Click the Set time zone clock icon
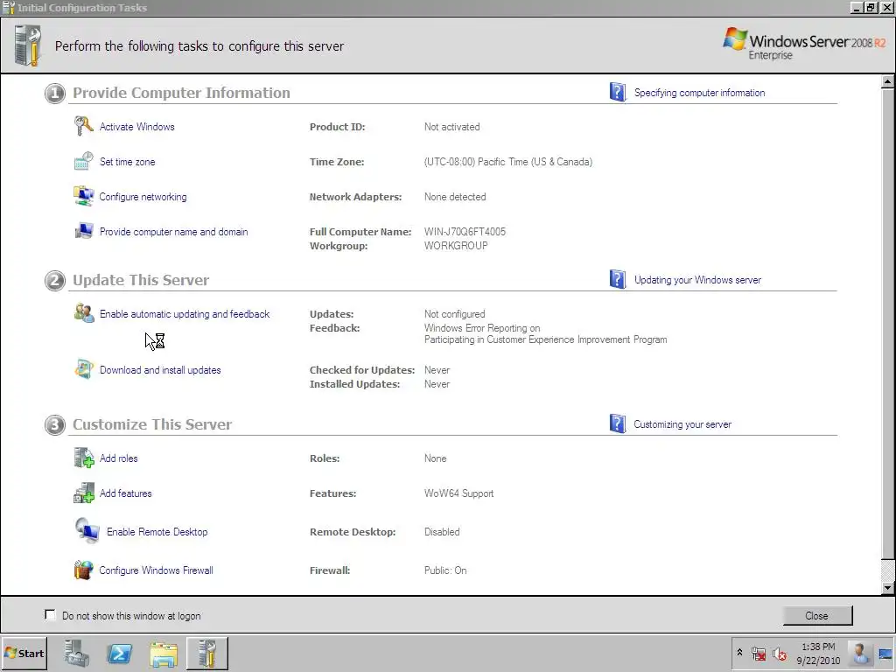The image size is (896, 672). 83,161
